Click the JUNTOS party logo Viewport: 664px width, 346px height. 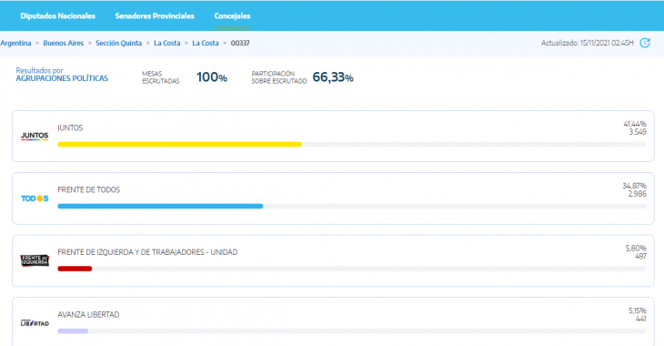pyautogui.click(x=35, y=136)
